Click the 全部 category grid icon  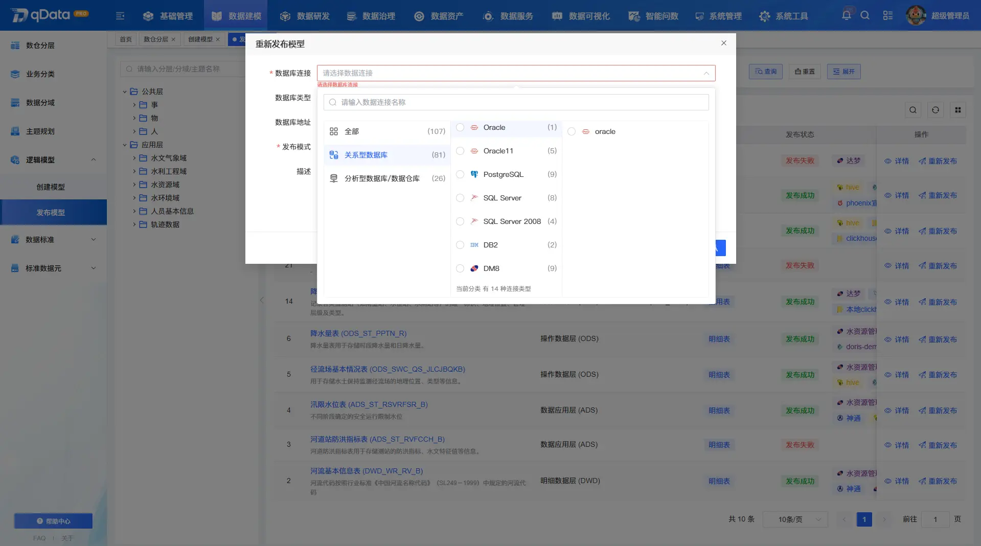[334, 131]
